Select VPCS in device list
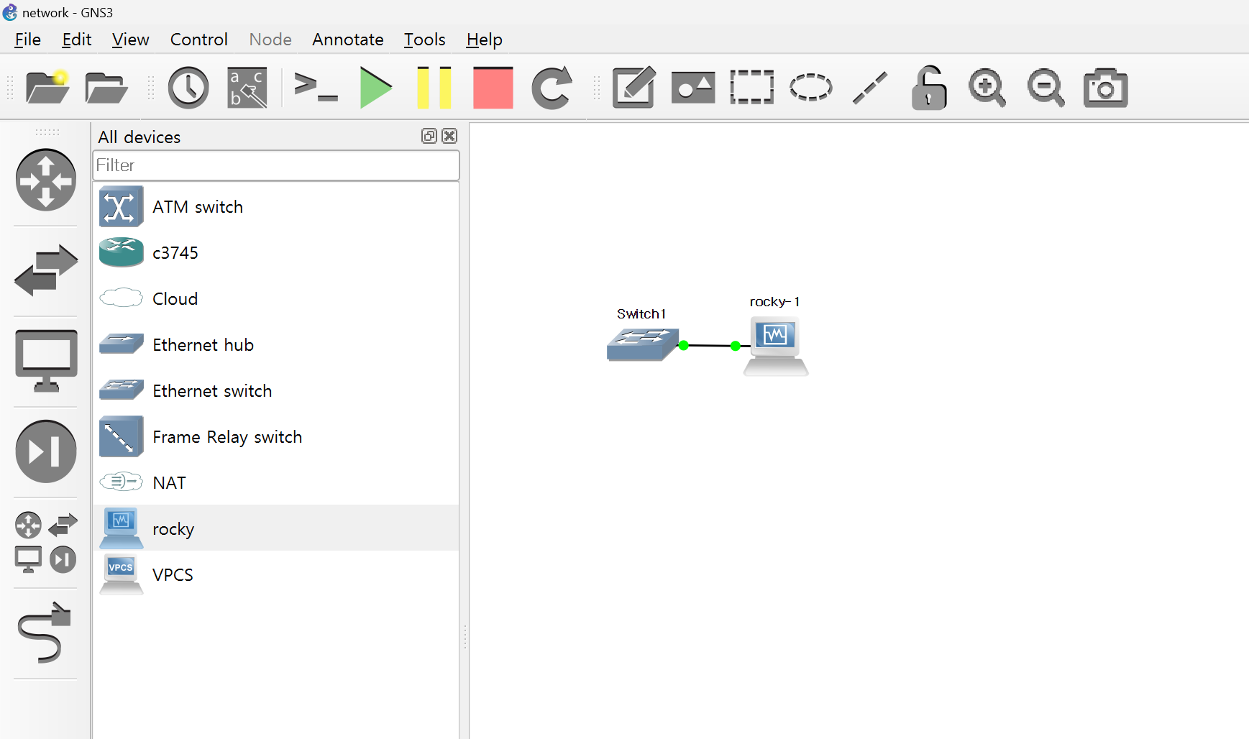This screenshot has height=739, width=1249. click(x=276, y=575)
